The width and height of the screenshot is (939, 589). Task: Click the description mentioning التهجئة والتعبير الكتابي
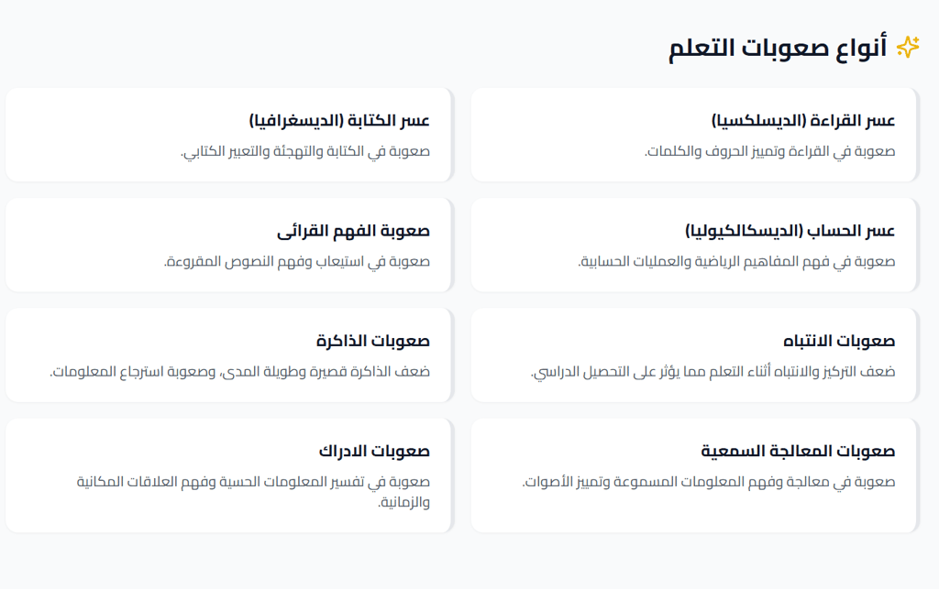pyautogui.click(x=304, y=151)
